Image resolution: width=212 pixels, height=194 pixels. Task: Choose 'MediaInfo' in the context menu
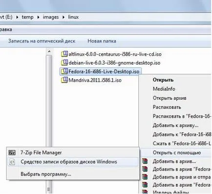pos(164,89)
